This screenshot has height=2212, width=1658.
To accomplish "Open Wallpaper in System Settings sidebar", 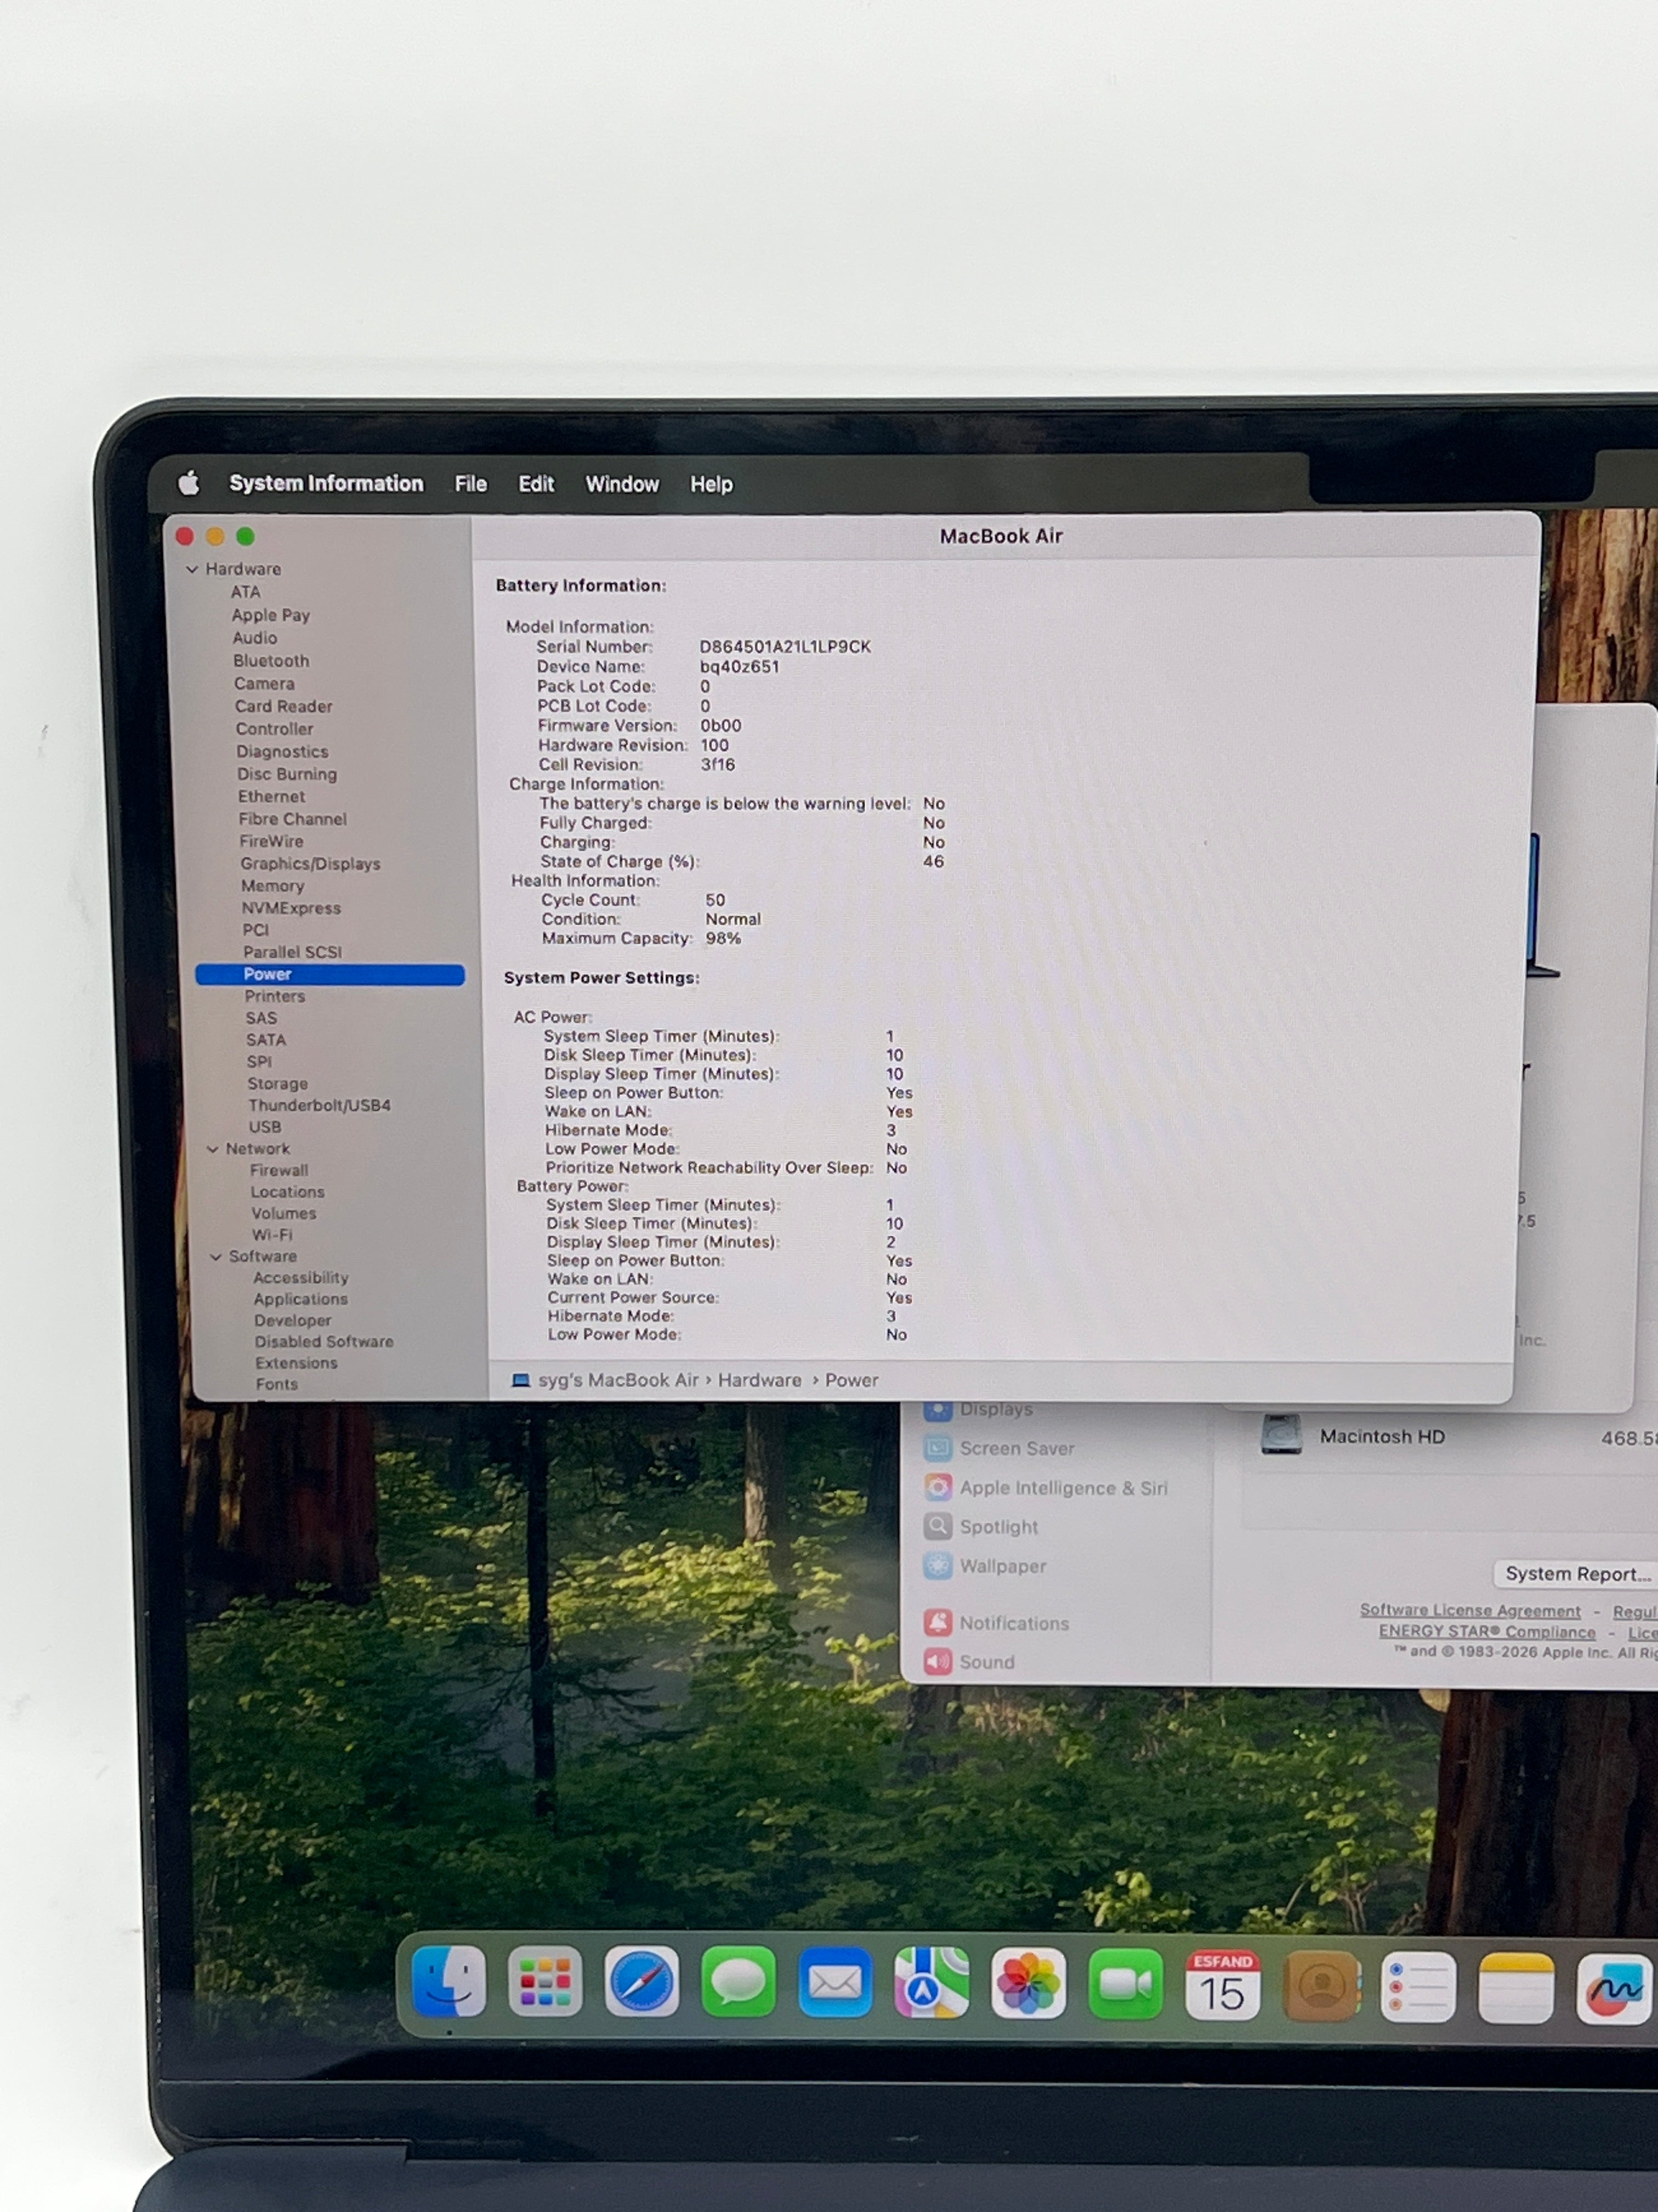I will pyautogui.click(x=1002, y=1566).
